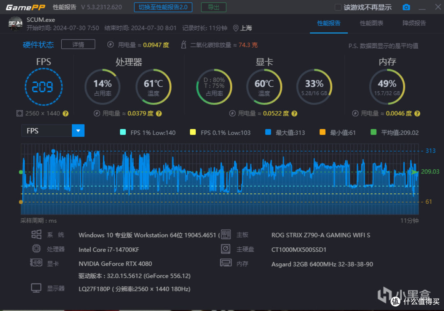Screen dimensions: 444x311
Task: Open the memory power usage help question mark
Action: click(x=417, y=113)
